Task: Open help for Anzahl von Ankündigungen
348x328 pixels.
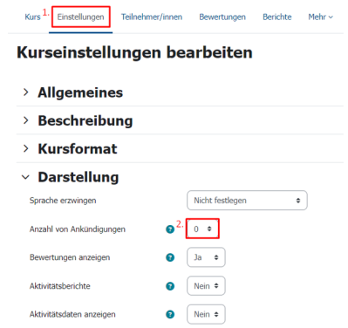Action: [170, 229]
